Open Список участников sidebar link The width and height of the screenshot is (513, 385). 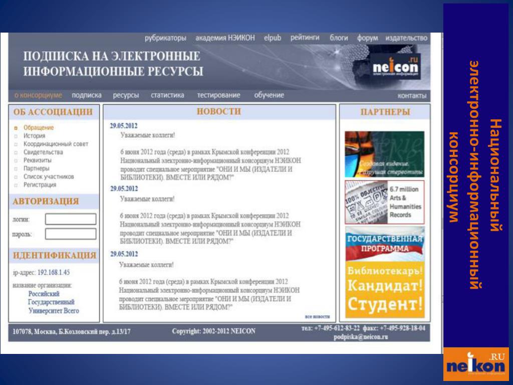[x=49, y=177]
